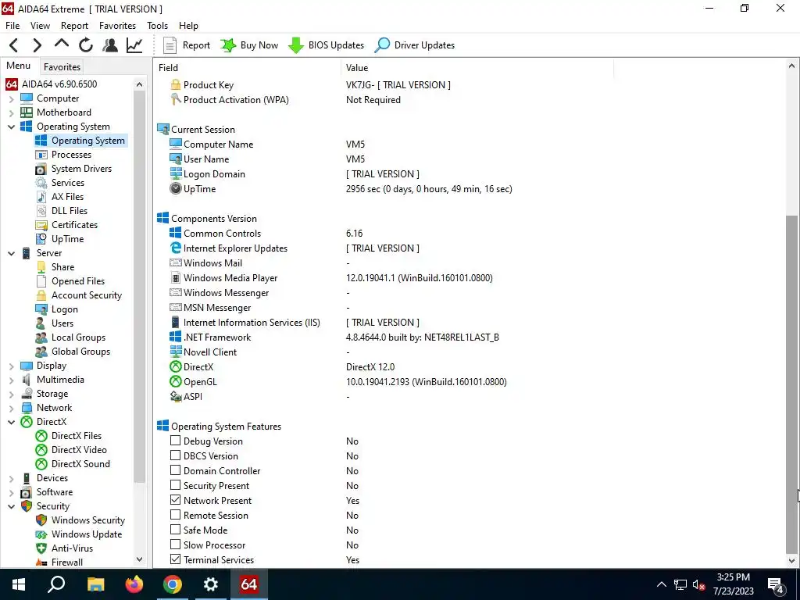Go back with the left arrow toolbar icon
Viewport: 800px width, 600px height.
(x=14, y=45)
